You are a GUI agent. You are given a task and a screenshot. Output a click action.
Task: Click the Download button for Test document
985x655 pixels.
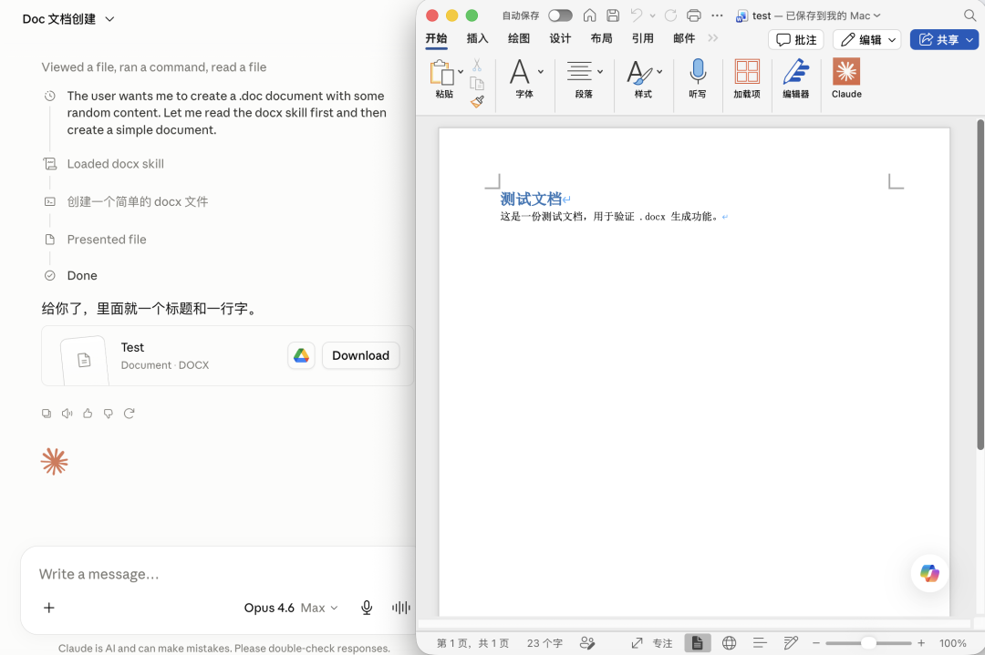point(360,355)
